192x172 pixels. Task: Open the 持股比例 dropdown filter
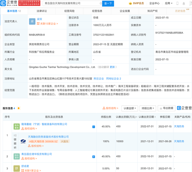point(148,108)
